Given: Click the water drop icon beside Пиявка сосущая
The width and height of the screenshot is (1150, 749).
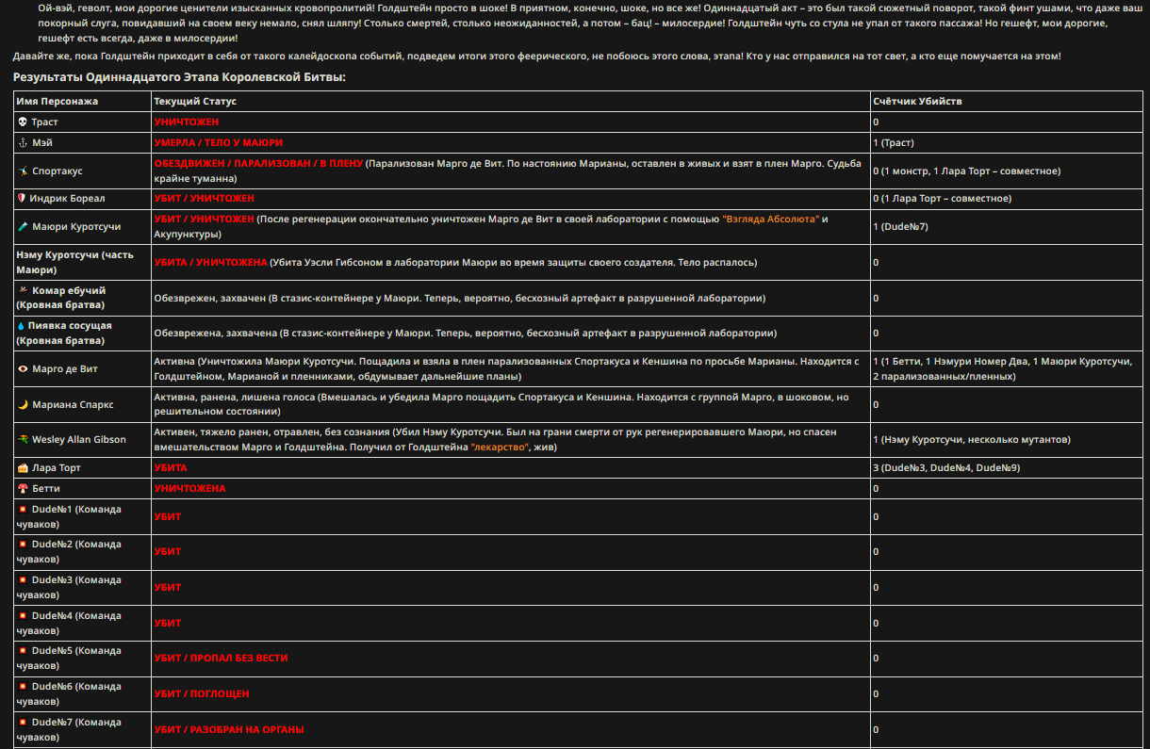Looking at the screenshot, I should [21, 325].
